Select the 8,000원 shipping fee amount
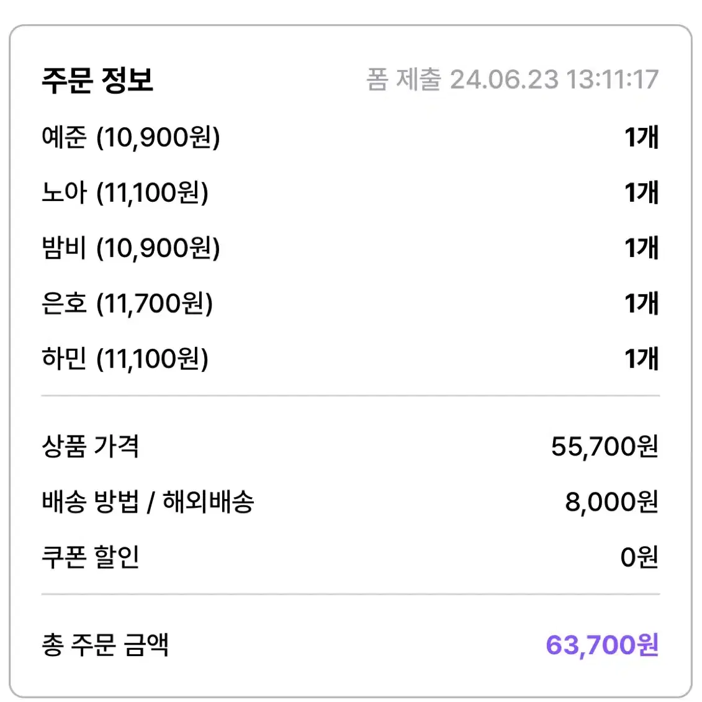Screen dimensions: 702x702 [612, 502]
